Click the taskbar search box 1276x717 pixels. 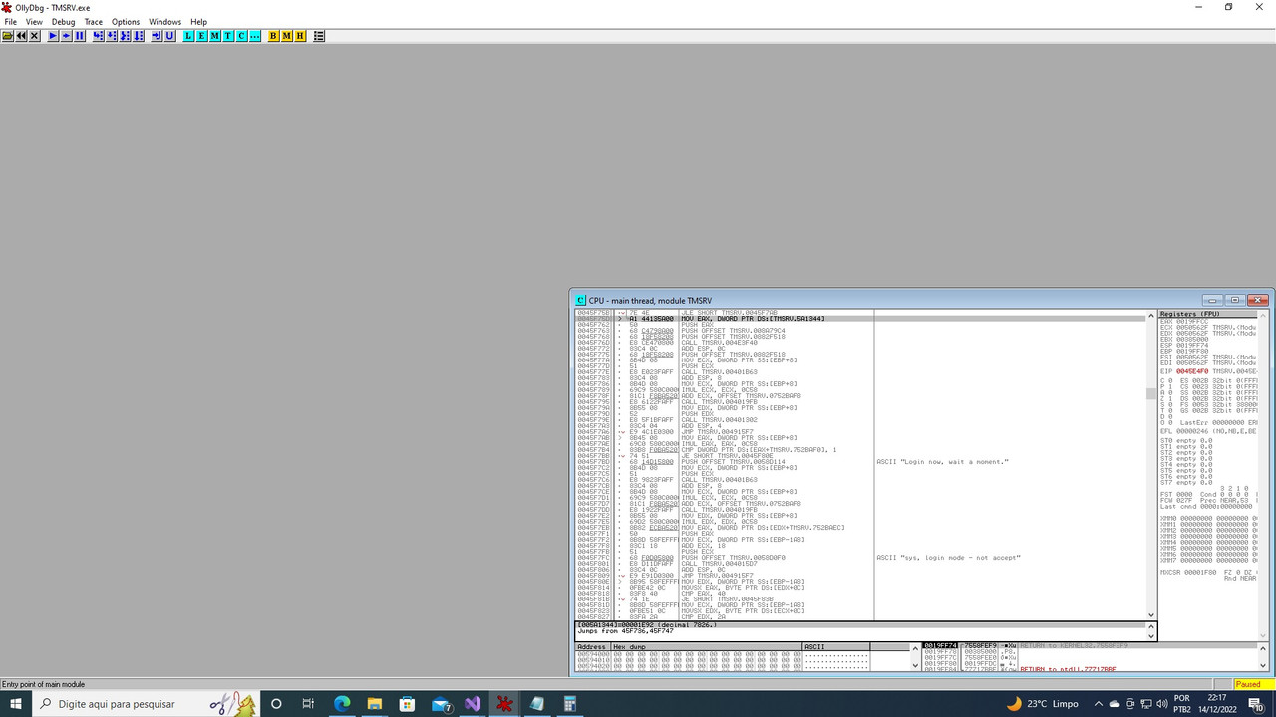coord(148,703)
